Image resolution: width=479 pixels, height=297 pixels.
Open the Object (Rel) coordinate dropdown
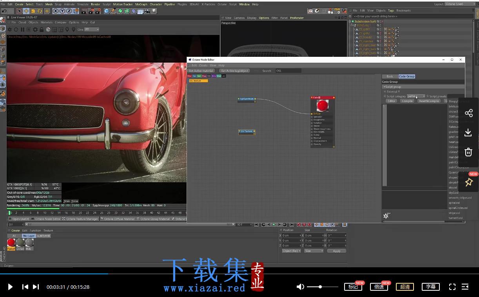click(291, 251)
